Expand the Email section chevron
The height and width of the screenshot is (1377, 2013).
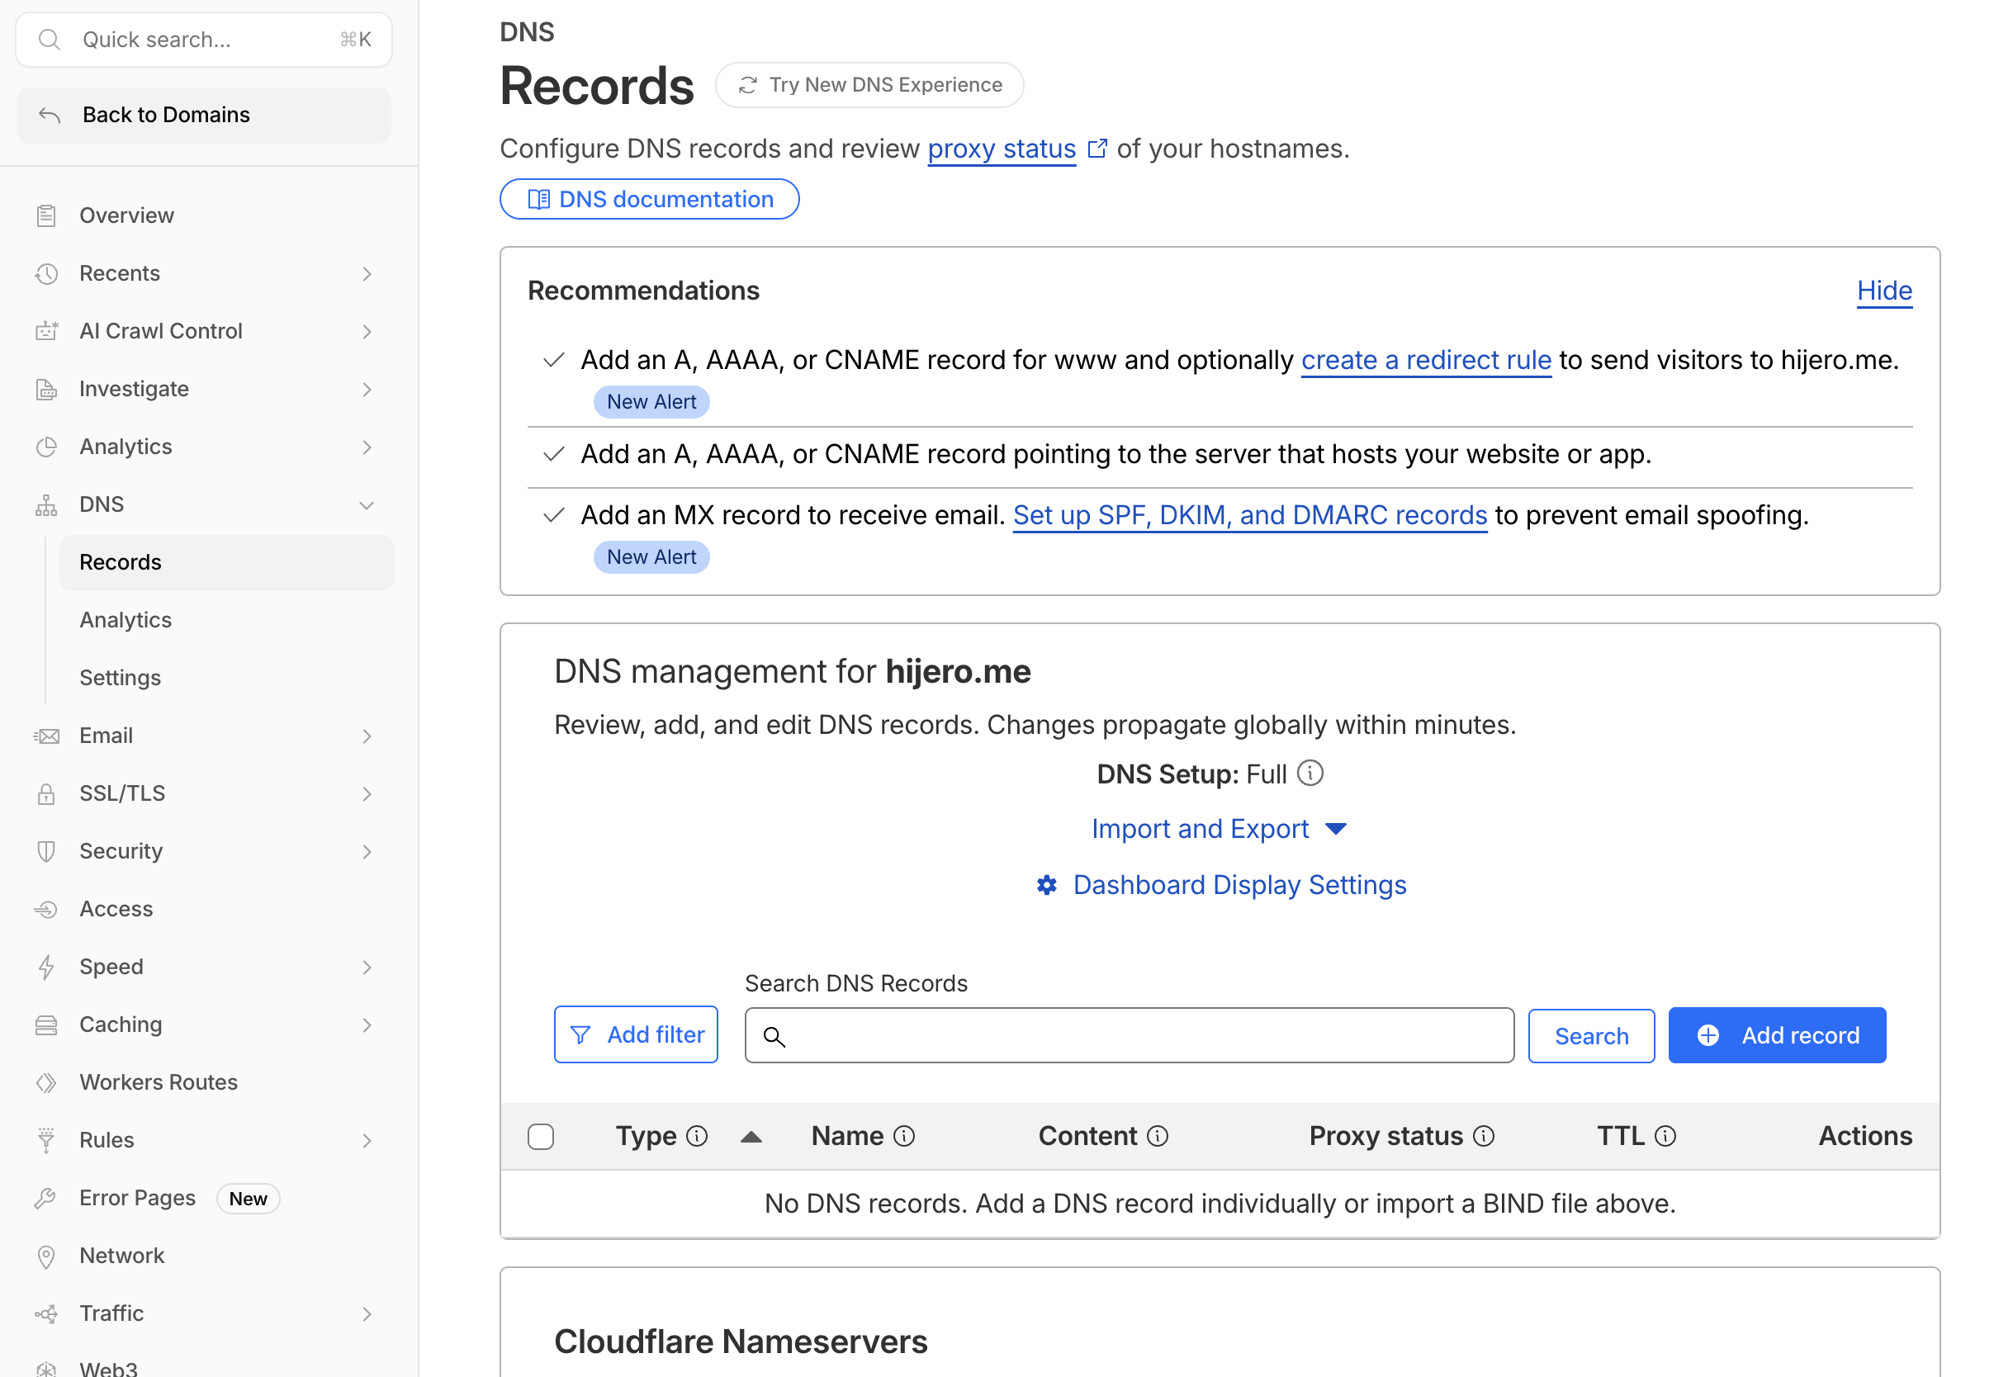pyautogui.click(x=367, y=736)
